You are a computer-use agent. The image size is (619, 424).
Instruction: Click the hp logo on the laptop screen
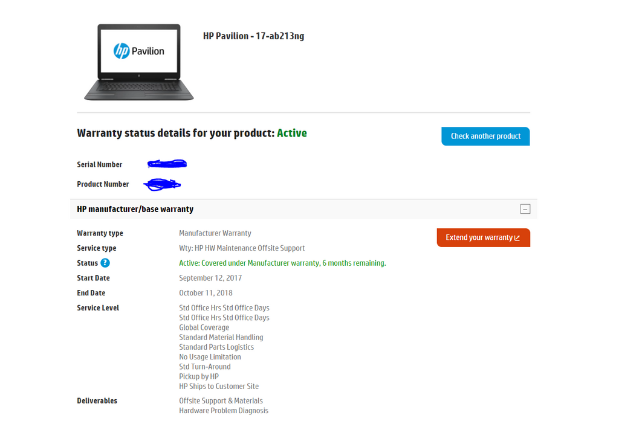click(122, 51)
